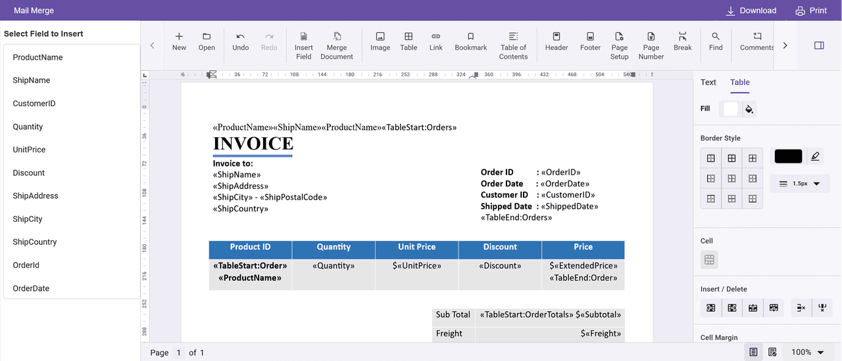Click the New document toolbar icon
The image size is (842, 361).
pyautogui.click(x=179, y=41)
